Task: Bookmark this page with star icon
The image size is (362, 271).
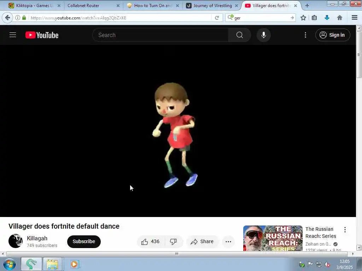Action: (x=303, y=18)
